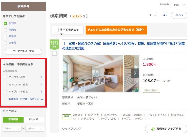The width and height of the screenshot is (189, 137).
Task: Switch to the 敷地面積 tab
Action: [x=34, y=119]
